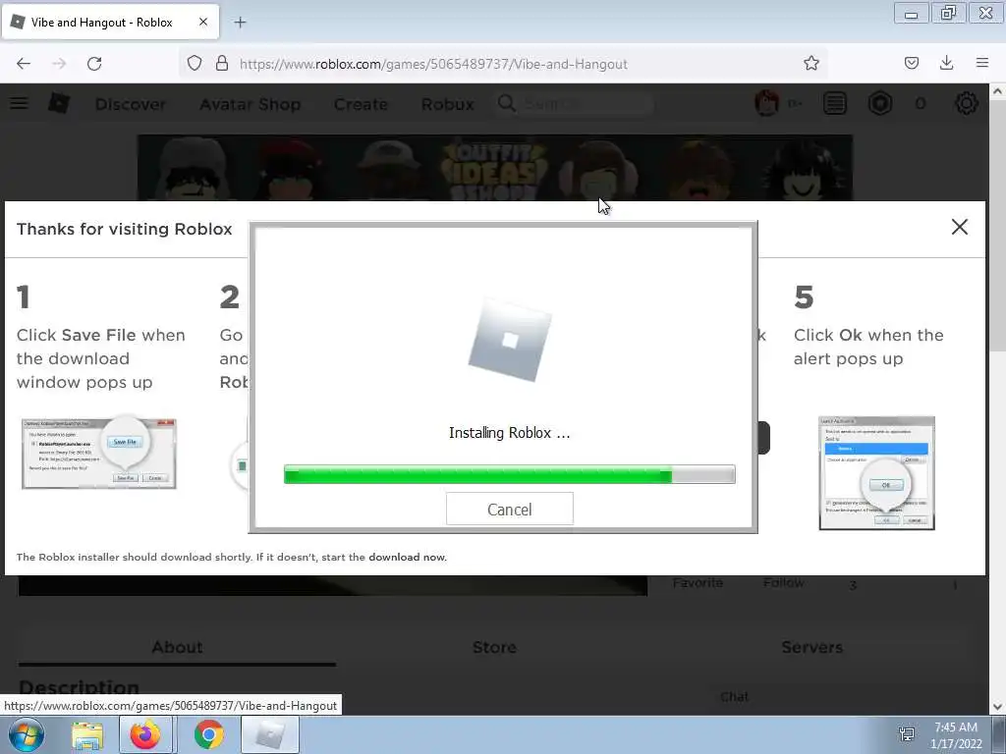1006x754 pixels.
Task: Select Roblox installer taskbar item
Action: [270, 734]
